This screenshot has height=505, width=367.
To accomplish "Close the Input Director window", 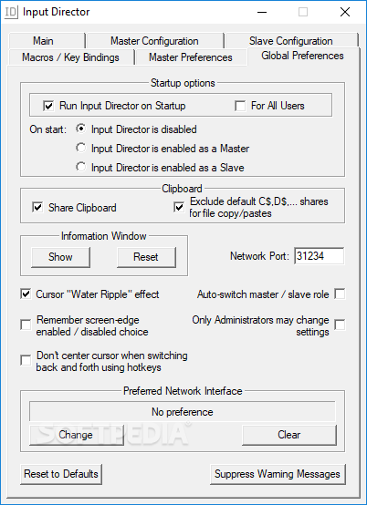I will pyautogui.click(x=345, y=12).
